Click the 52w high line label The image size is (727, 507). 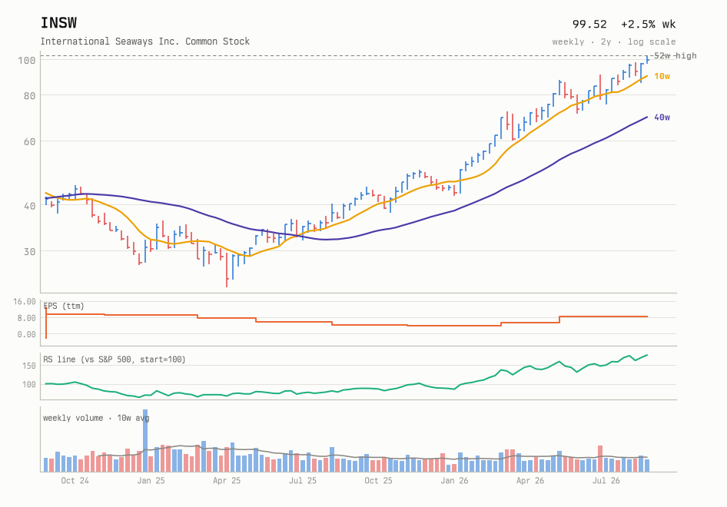pos(675,55)
